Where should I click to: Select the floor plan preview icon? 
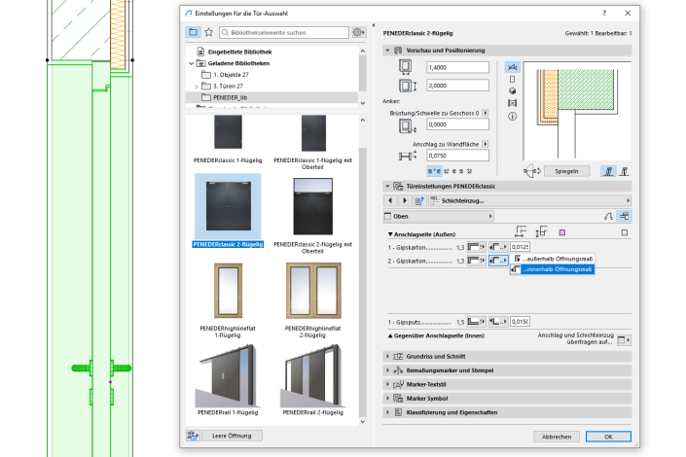[512, 70]
